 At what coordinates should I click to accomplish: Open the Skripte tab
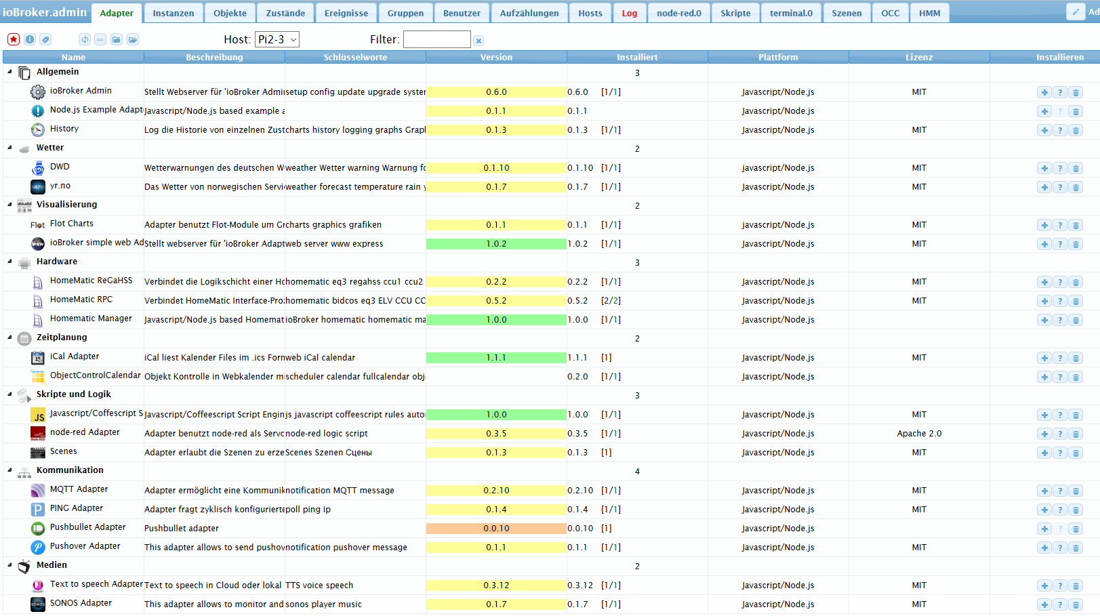pyautogui.click(x=735, y=13)
